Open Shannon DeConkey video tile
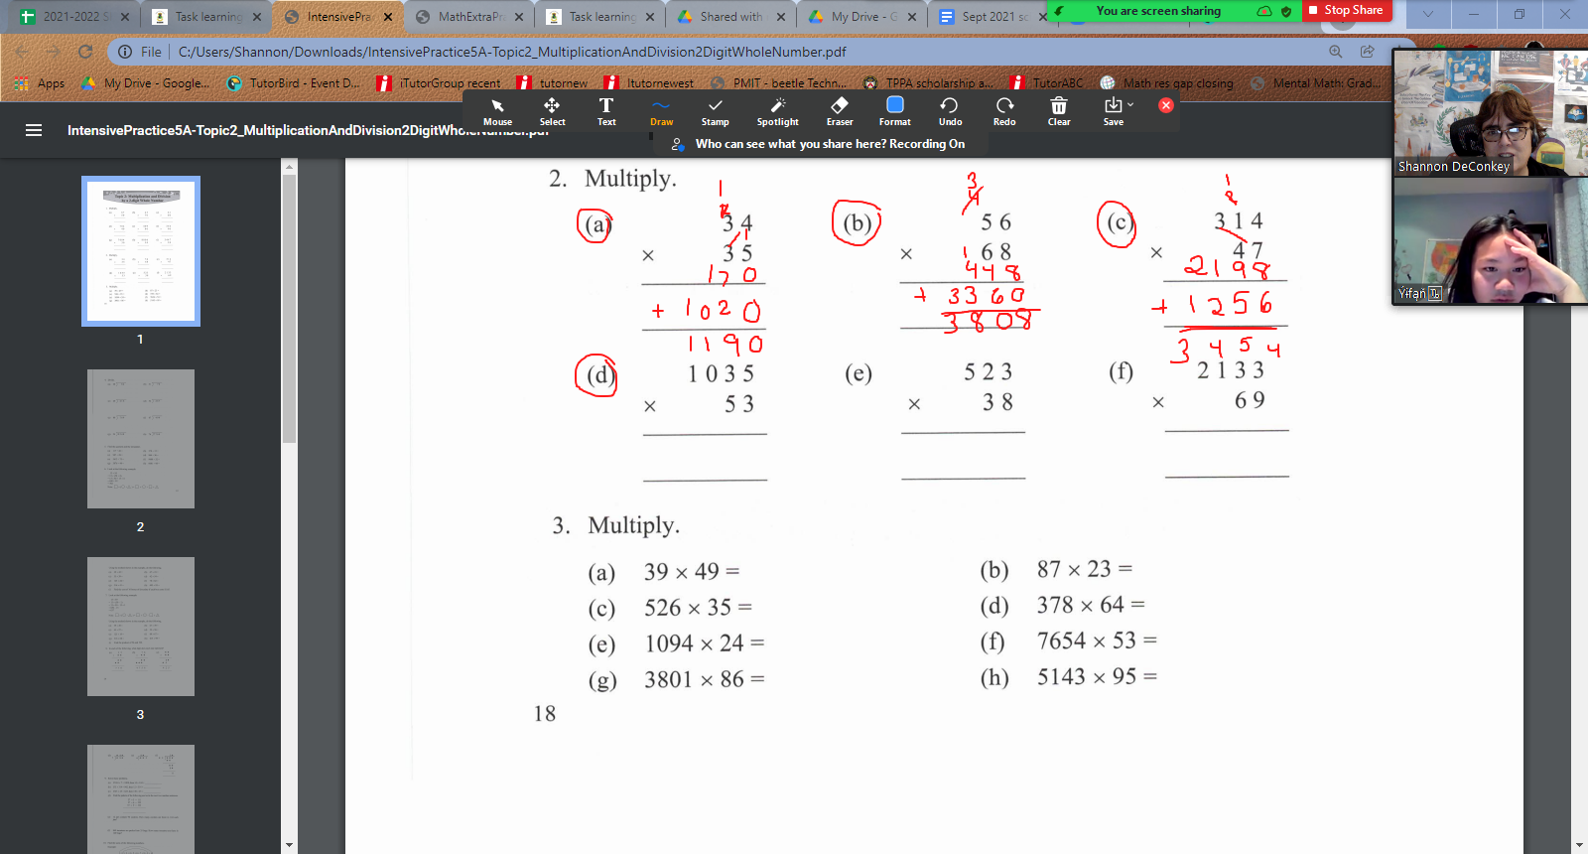The image size is (1588, 854). click(x=1491, y=113)
